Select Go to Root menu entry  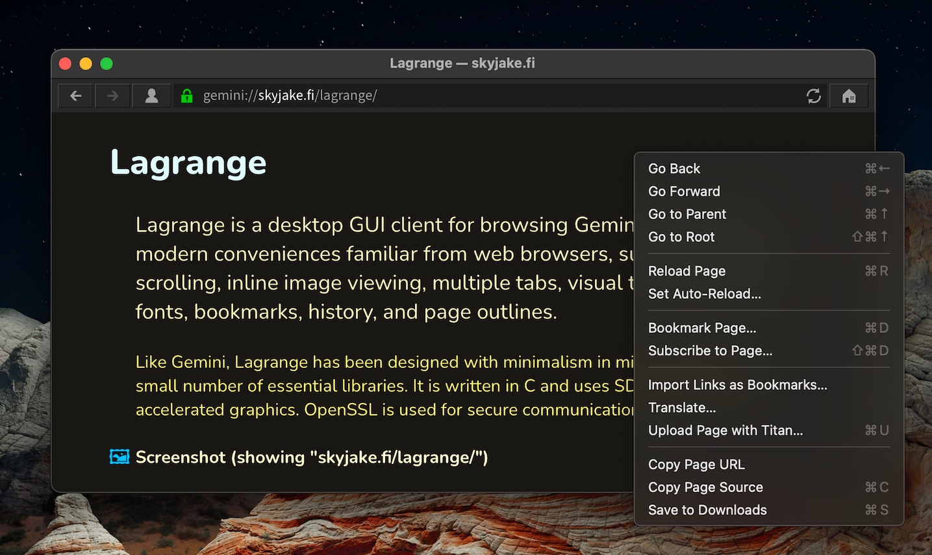click(769, 237)
